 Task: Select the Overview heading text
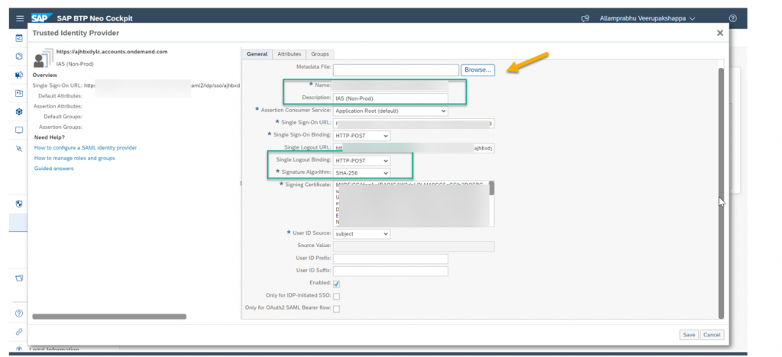click(x=44, y=76)
